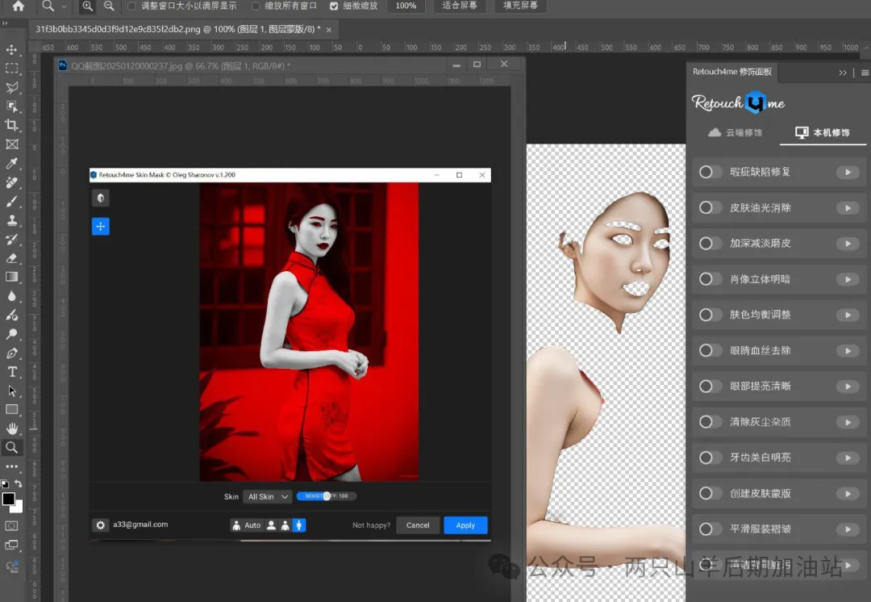The image size is (871, 602).
Task: Open Retouch4me settings gear icon
Action: pyautogui.click(x=101, y=525)
